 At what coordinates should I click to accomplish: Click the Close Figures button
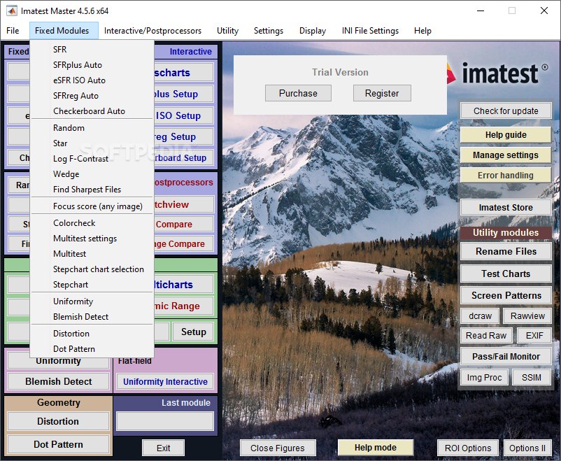pos(278,448)
